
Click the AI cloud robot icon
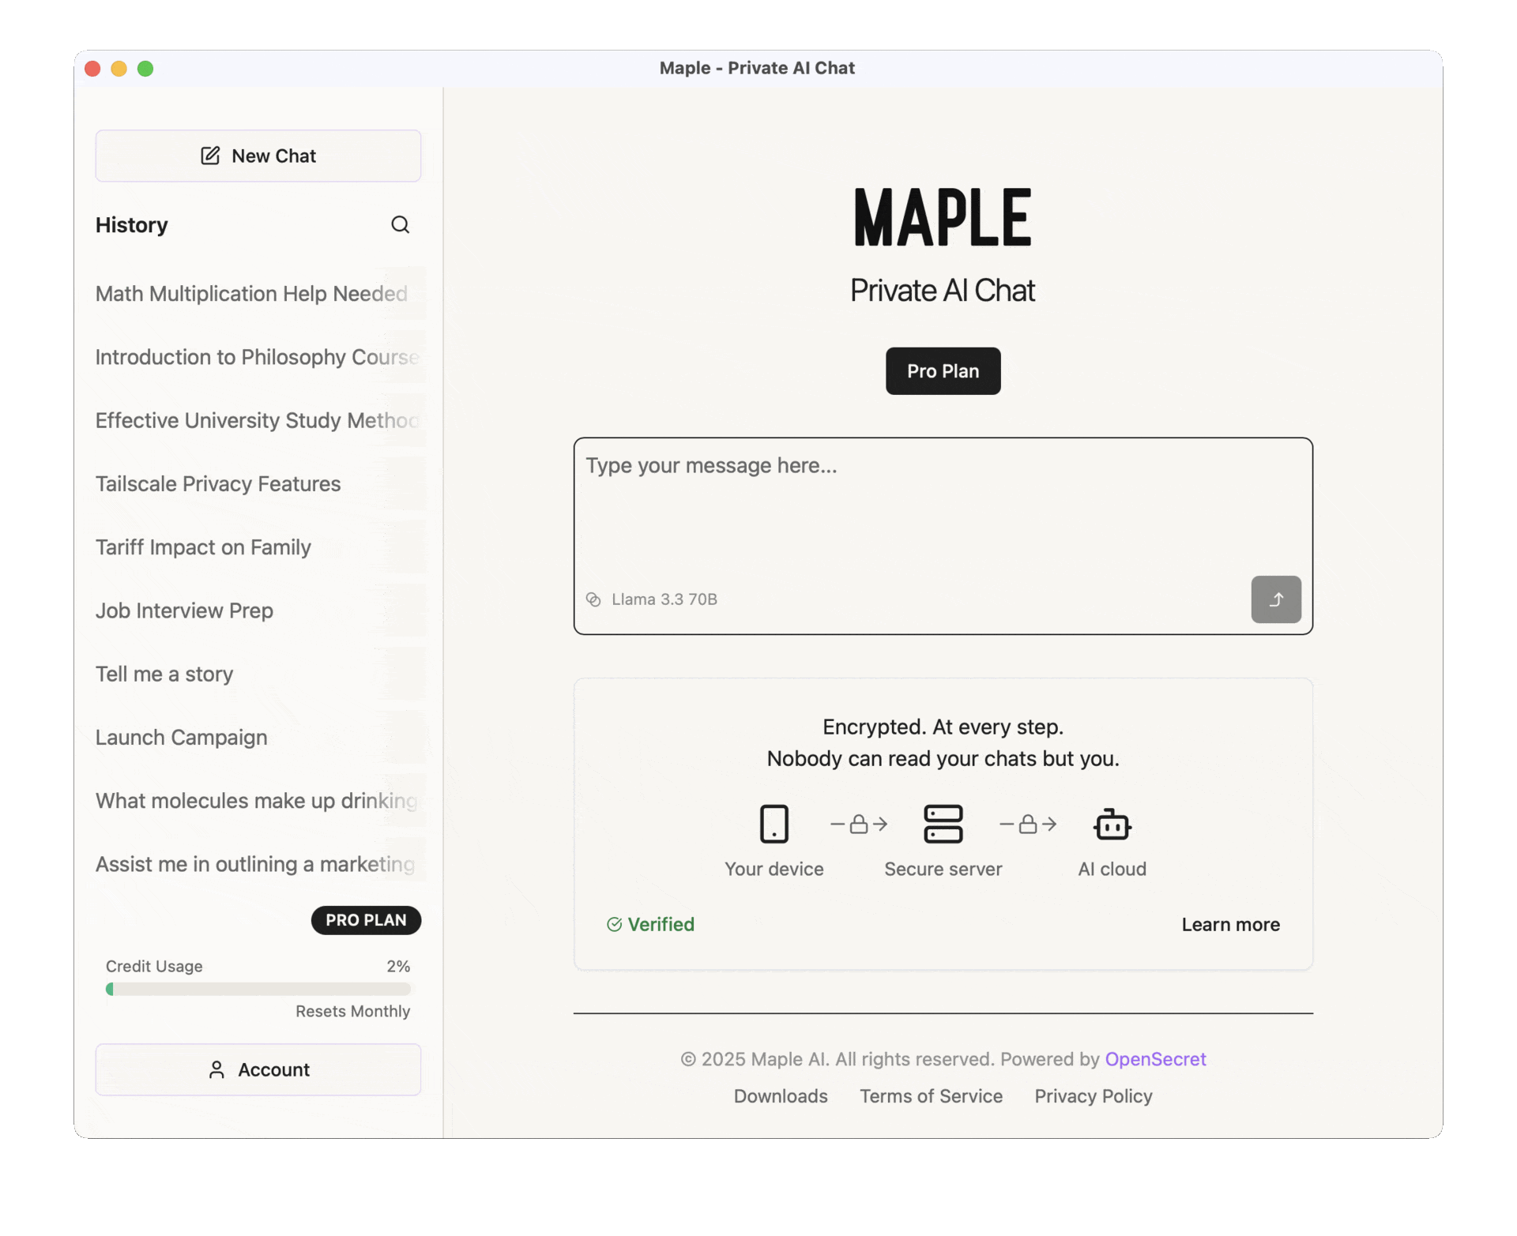pos(1112,825)
